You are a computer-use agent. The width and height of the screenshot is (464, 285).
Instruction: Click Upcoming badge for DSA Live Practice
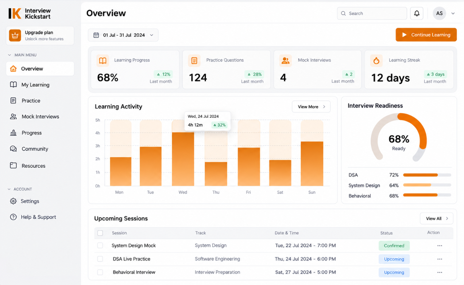click(x=394, y=259)
